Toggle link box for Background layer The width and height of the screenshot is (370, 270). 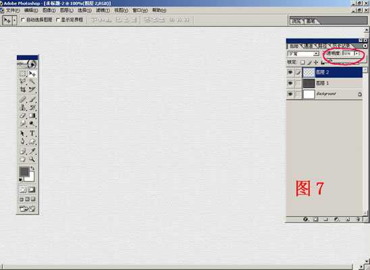click(298, 94)
